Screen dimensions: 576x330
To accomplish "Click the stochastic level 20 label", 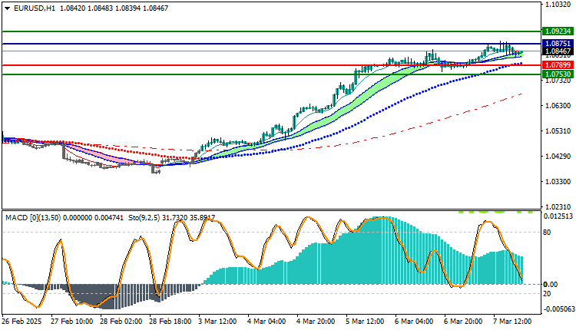I will pyautogui.click(x=547, y=294).
